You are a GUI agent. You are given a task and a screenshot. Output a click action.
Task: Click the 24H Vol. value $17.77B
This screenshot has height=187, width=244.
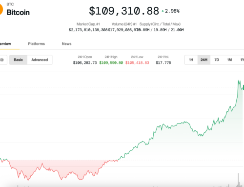tap(163, 62)
